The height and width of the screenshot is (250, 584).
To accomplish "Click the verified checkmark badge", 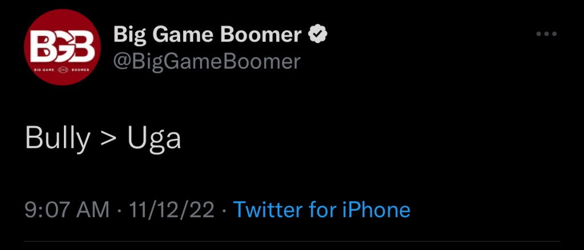I will pyautogui.click(x=318, y=35).
